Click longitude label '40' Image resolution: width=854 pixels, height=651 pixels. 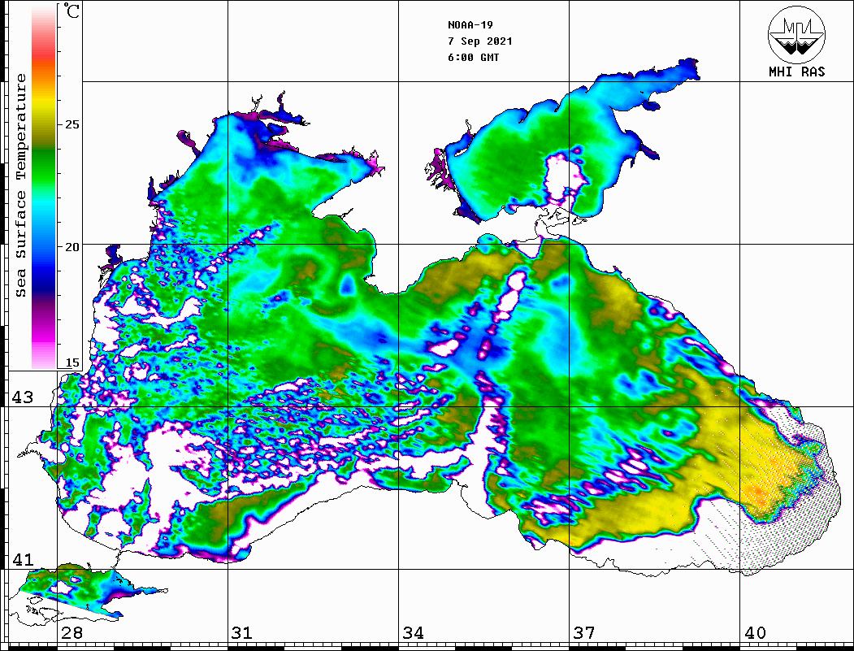[755, 632]
